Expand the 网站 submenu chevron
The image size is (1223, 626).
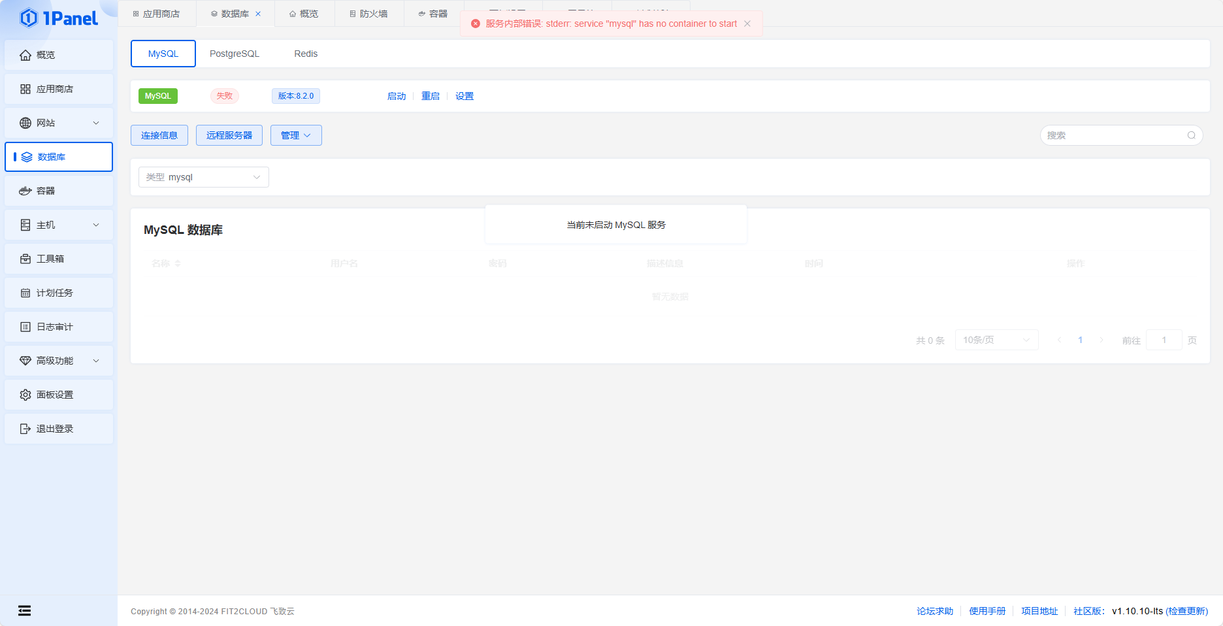(x=96, y=123)
